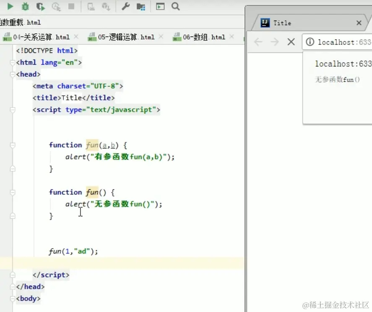Viewport: 372px width, 312px height.
Task: Click the 函数重载.html breadcrumb file name
Action: [21, 23]
